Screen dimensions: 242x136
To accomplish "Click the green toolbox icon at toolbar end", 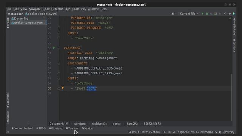I will [234, 14].
